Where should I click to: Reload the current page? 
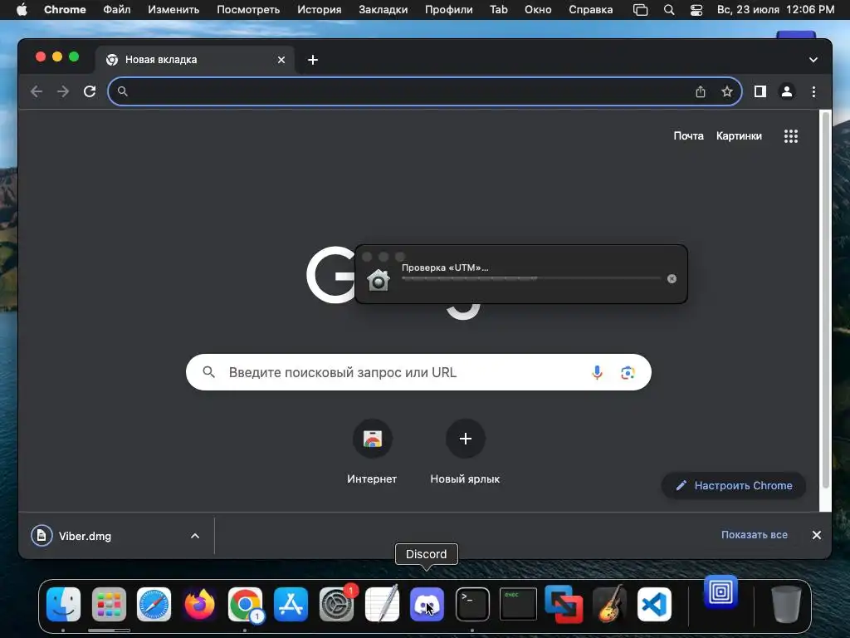coord(90,91)
